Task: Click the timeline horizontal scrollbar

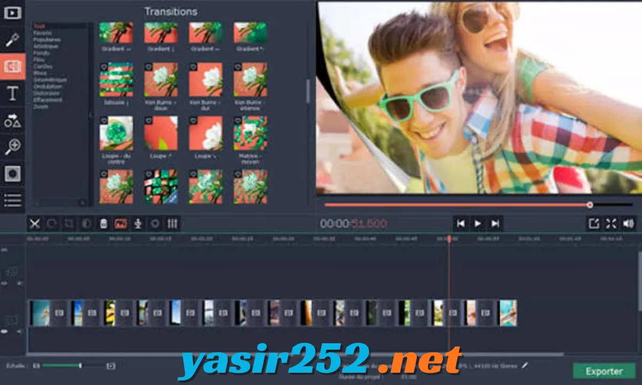Action: coord(294,354)
